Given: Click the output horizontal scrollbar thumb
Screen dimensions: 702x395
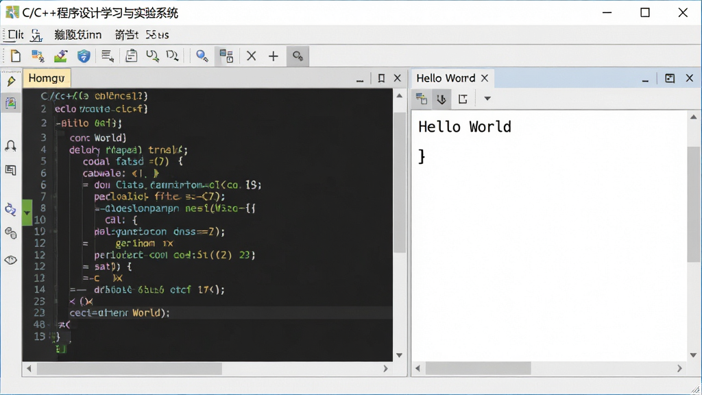Looking at the screenshot, I should coord(478,368).
